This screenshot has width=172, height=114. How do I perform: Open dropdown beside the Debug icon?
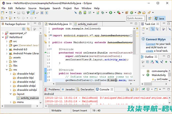tap(106, 13)
